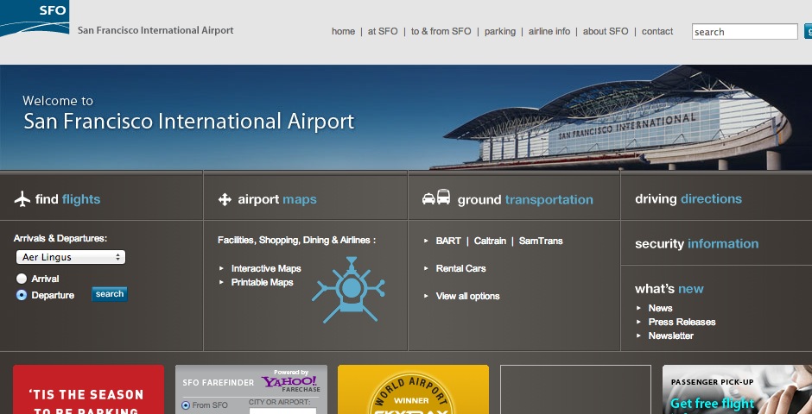The height and width of the screenshot is (414, 812).
Task: Open the SamTrans link
Action: pyautogui.click(x=541, y=241)
